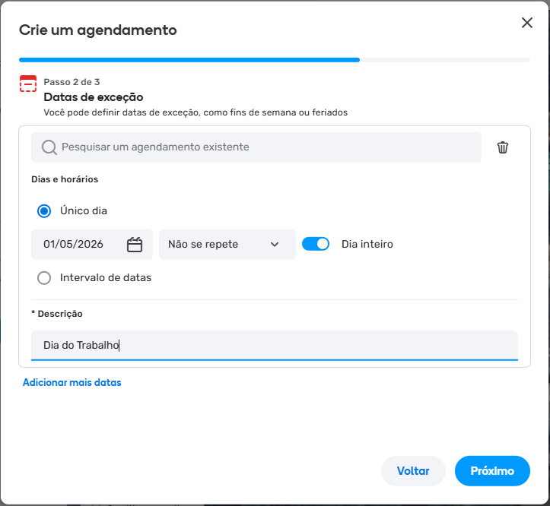Click the '* Descrição' field label
This screenshot has width=550, height=506.
pyautogui.click(x=57, y=314)
